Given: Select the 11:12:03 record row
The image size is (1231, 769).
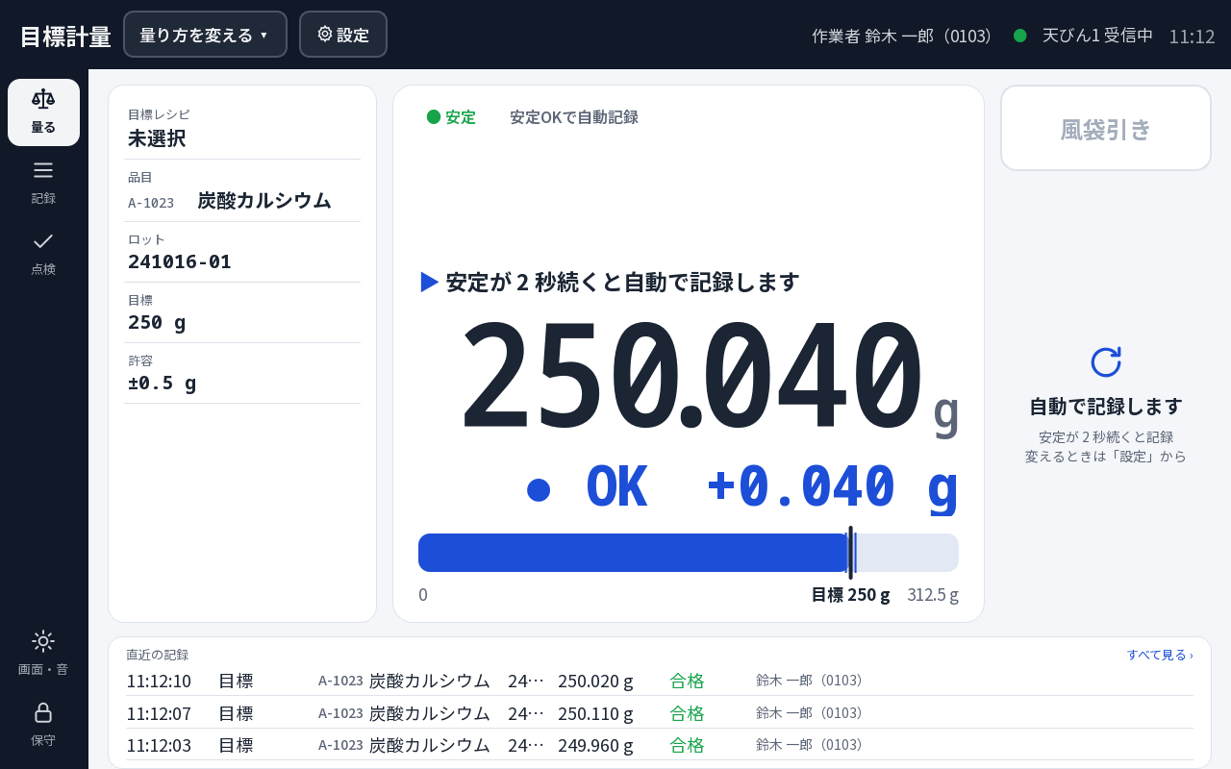Looking at the screenshot, I should (660, 745).
